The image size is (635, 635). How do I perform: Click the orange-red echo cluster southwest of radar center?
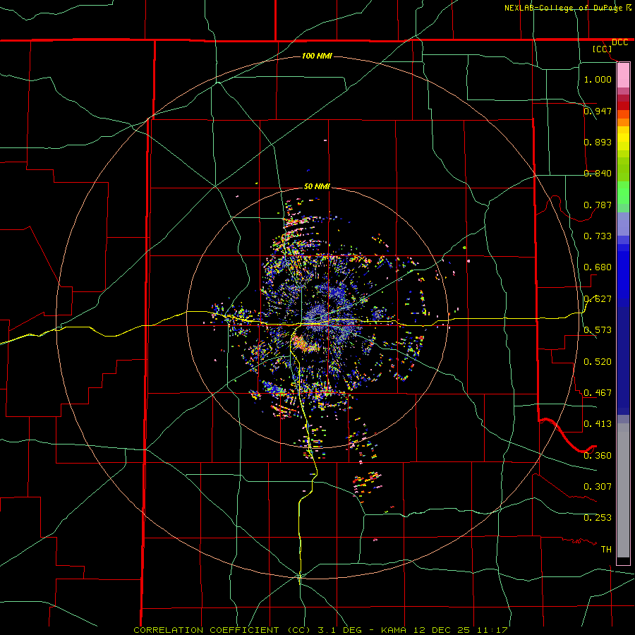303,344
